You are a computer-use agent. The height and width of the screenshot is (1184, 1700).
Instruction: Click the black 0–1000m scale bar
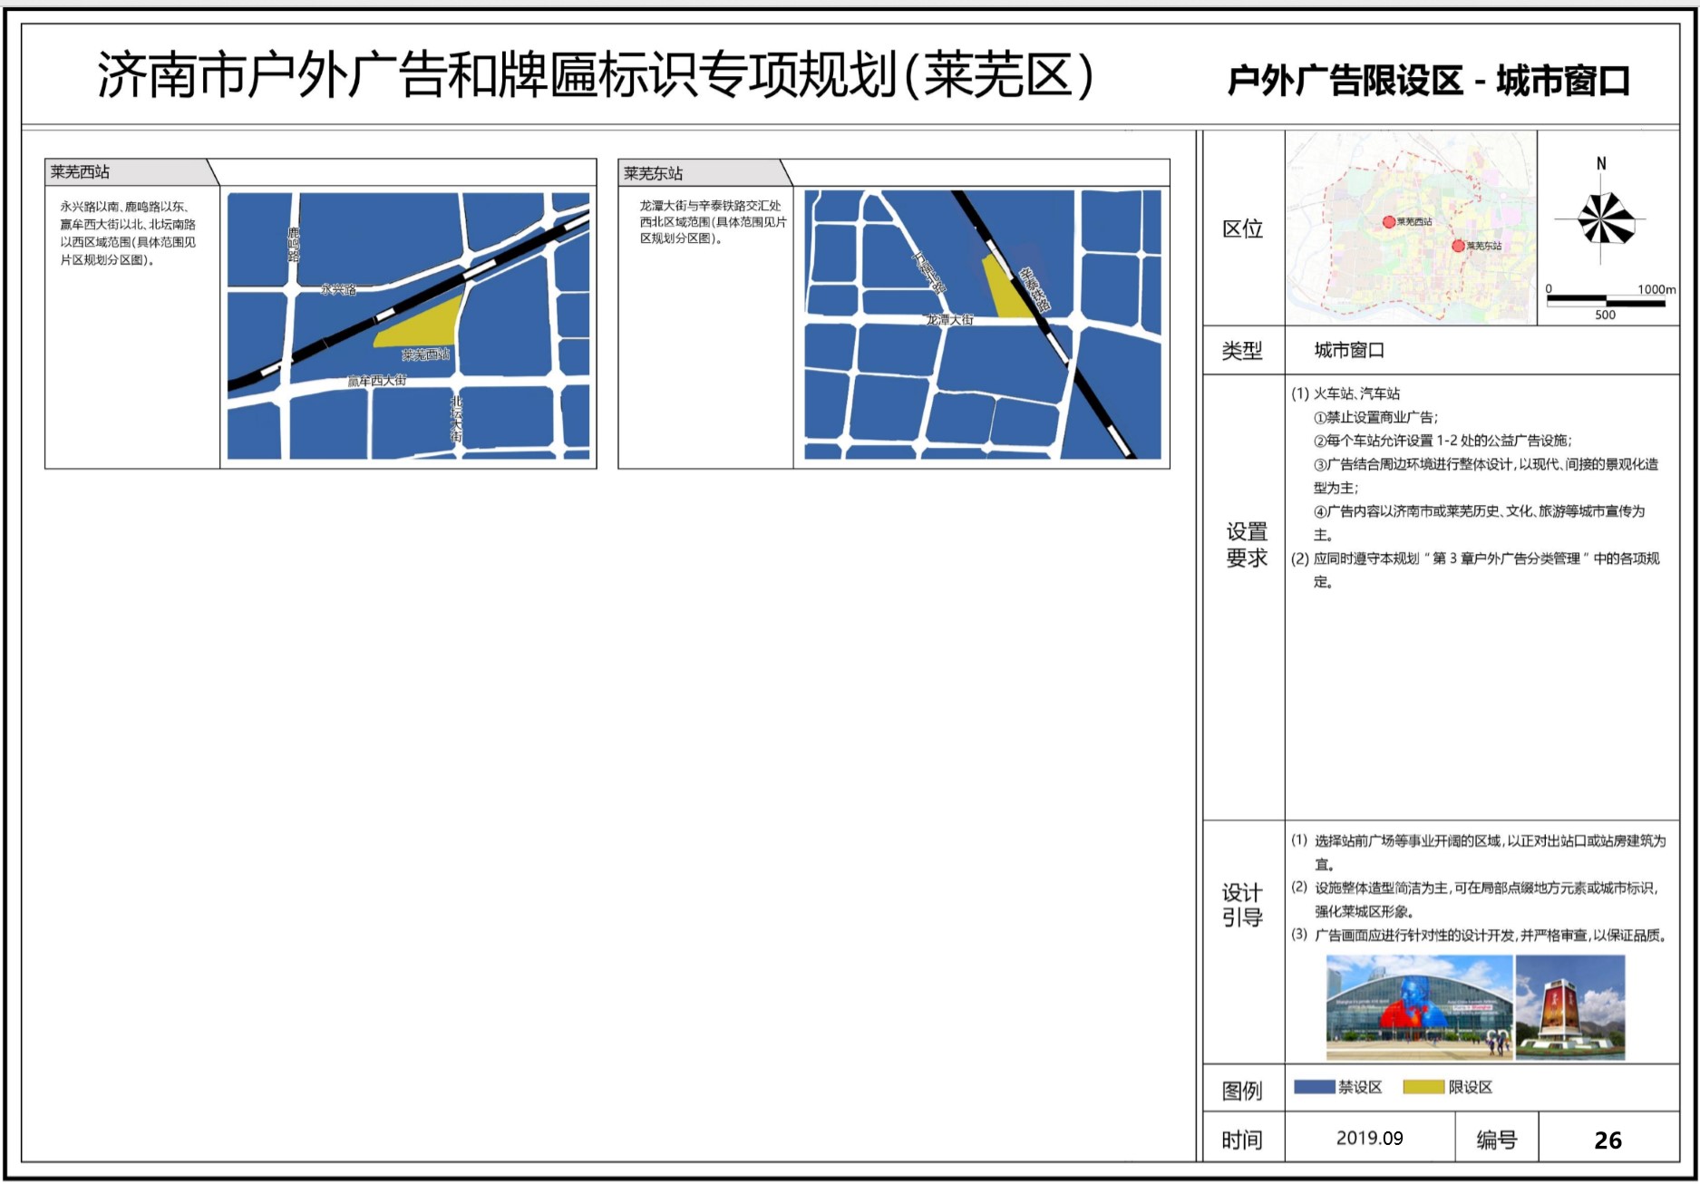click(1606, 299)
